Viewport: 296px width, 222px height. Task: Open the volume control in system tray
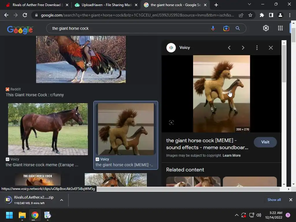click(x=259, y=215)
